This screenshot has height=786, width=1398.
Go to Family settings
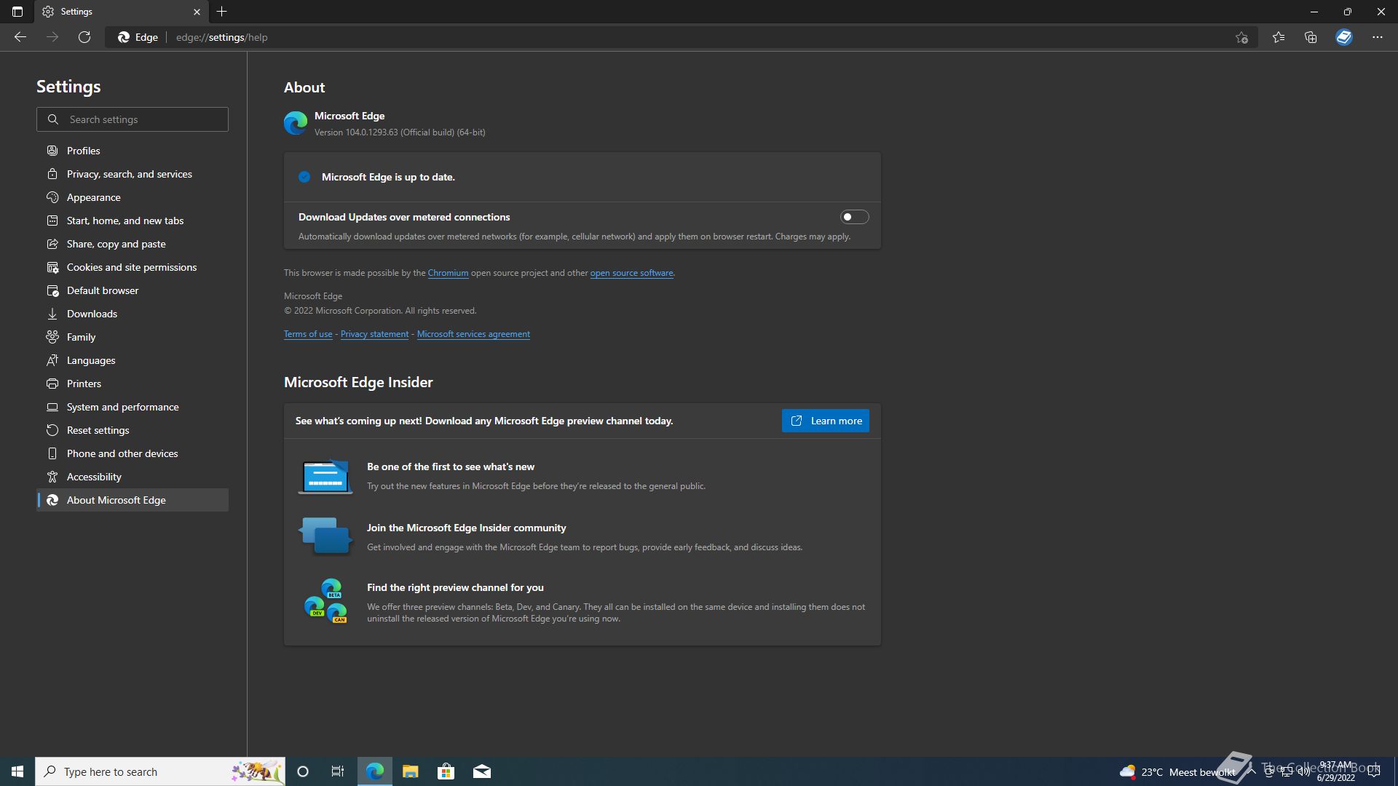coord(133,337)
